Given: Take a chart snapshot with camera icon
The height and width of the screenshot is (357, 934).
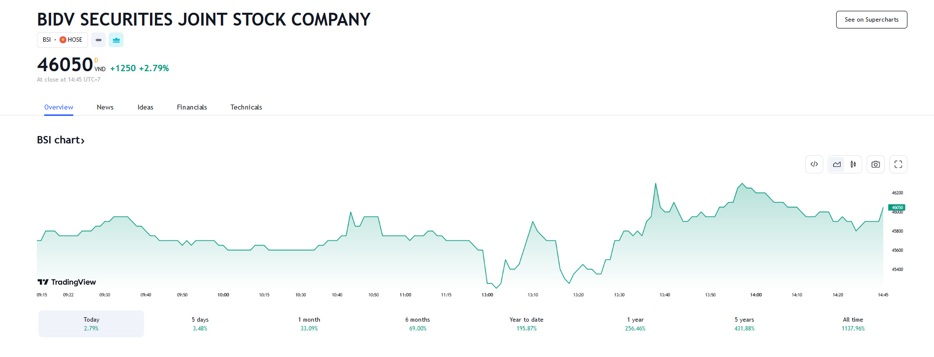Looking at the screenshot, I should coord(875,165).
